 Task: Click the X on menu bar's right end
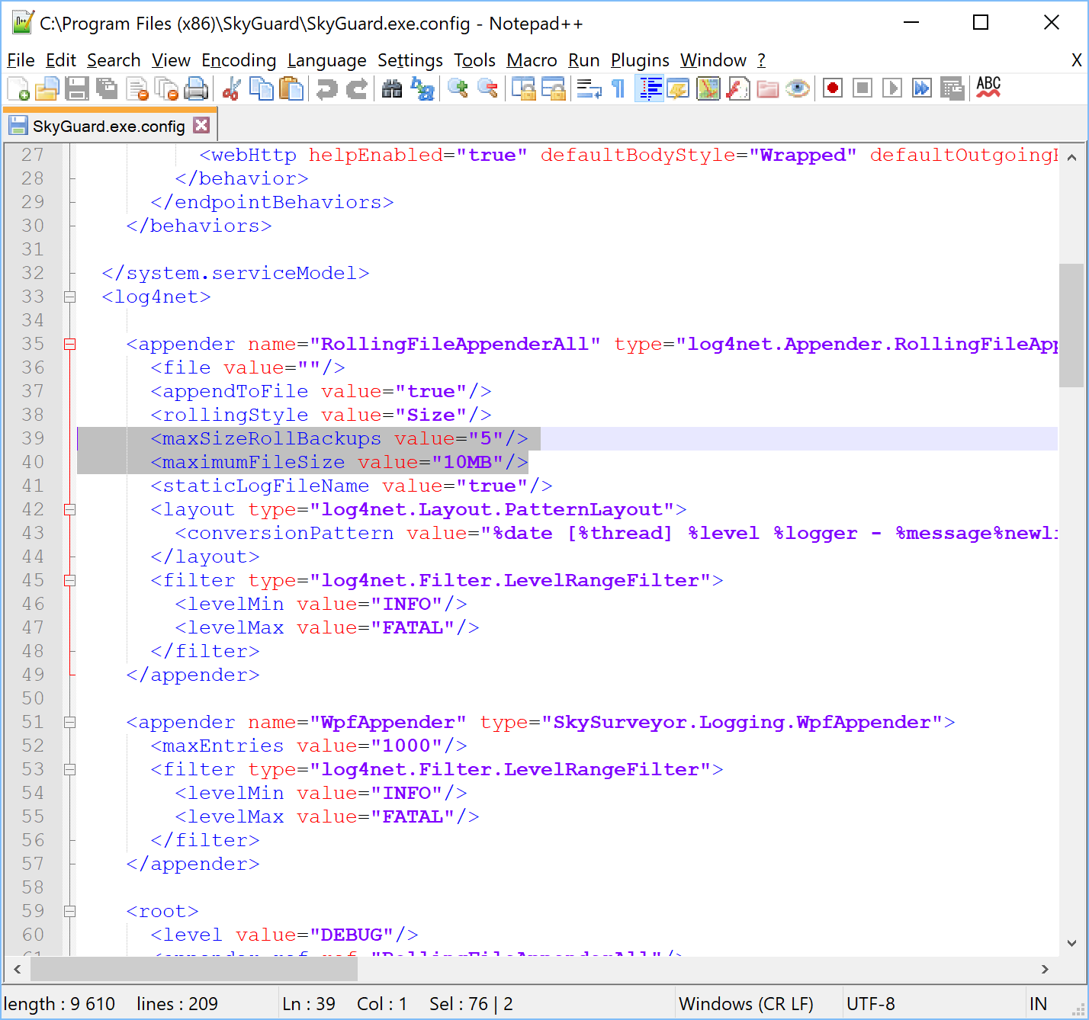point(1077,60)
